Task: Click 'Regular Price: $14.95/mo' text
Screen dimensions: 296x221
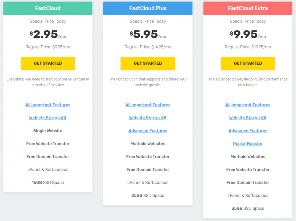Action: [x=148, y=47]
